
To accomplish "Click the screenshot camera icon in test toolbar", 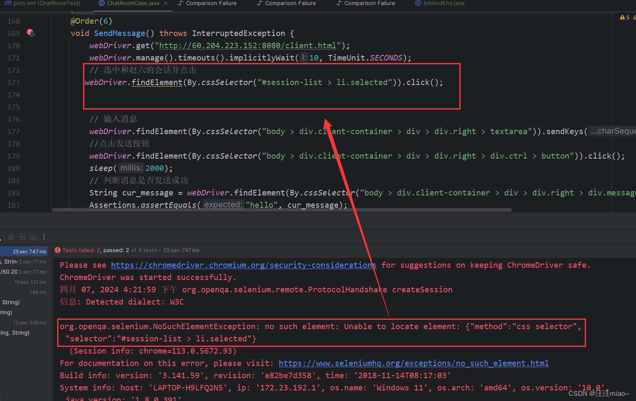I will coord(11,237).
